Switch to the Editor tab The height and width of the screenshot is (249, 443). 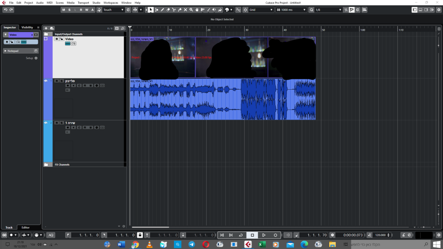click(26, 227)
